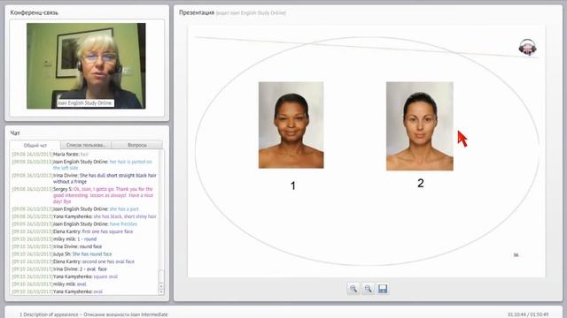Click the save presentation floppy disk icon
This screenshot has width=567, height=318.
383,289
